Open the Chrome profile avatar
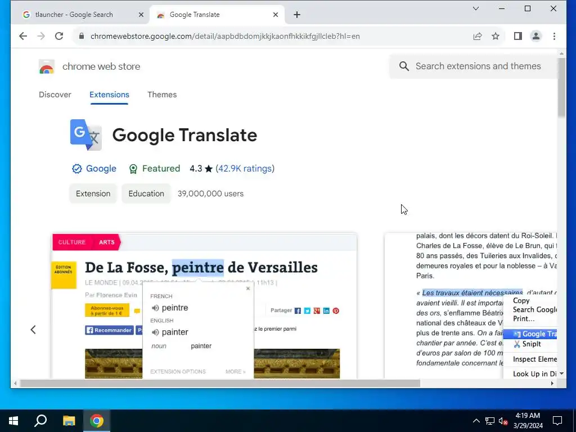The width and height of the screenshot is (576, 432). tap(536, 36)
